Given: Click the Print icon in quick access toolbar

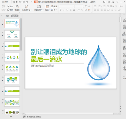Looking at the screenshot, I should (x=20, y=2).
